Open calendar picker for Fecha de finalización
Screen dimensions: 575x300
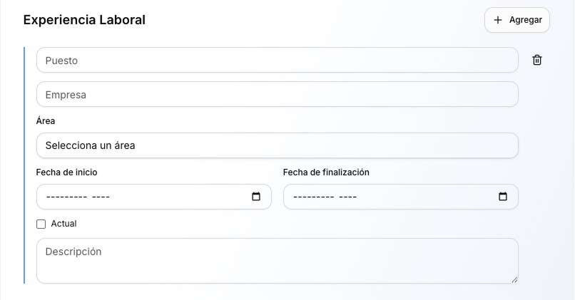[x=503, y=197]
